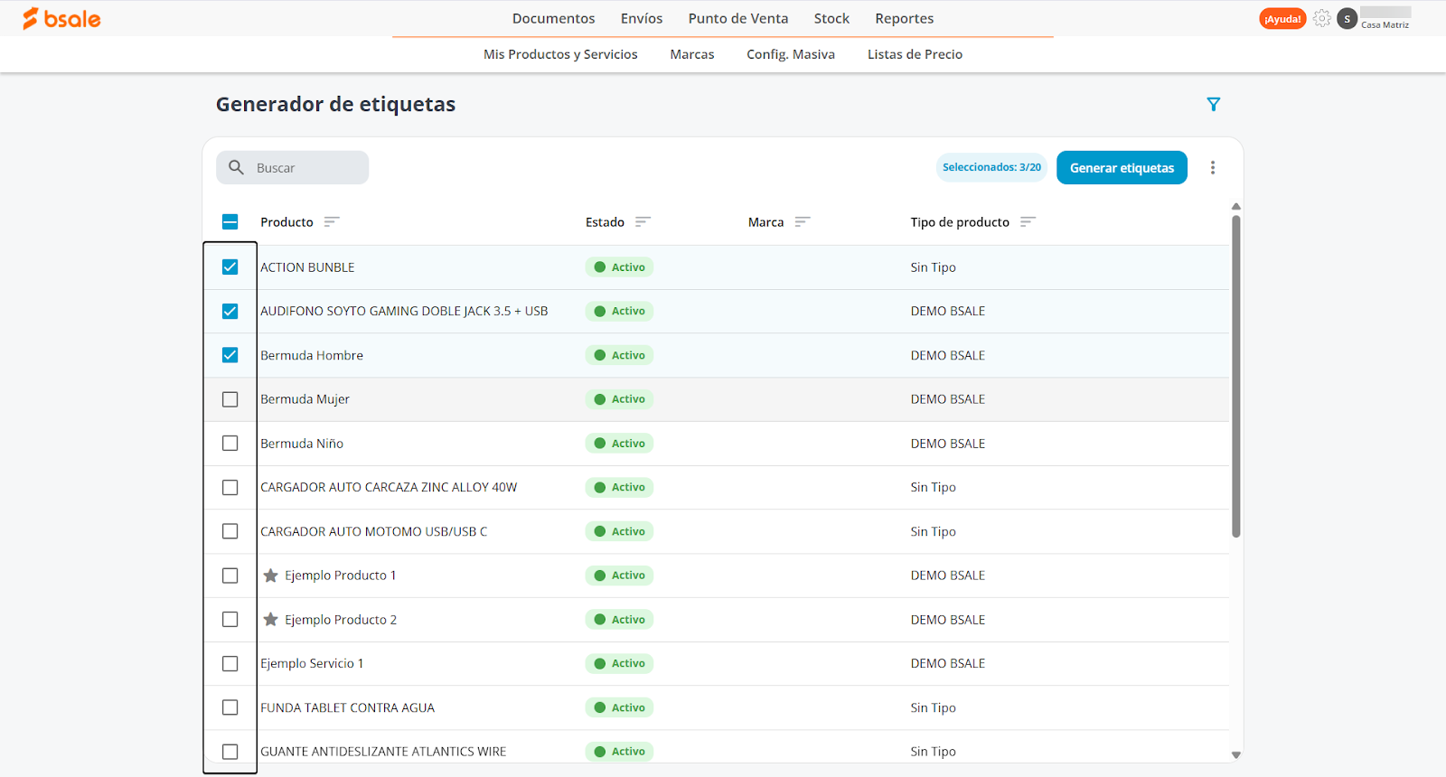1446x777 pixels.
Task: Uncheck the AUDIFONO SOYTO GAMING checkbox
Action: coord(230,311)
